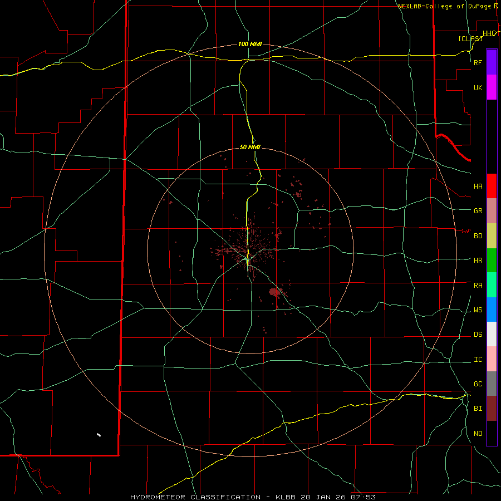Click the RF purple legend swatch
The width and height of the screenshot is (501, 501).
pyautogui.click(x=492, y=62)
